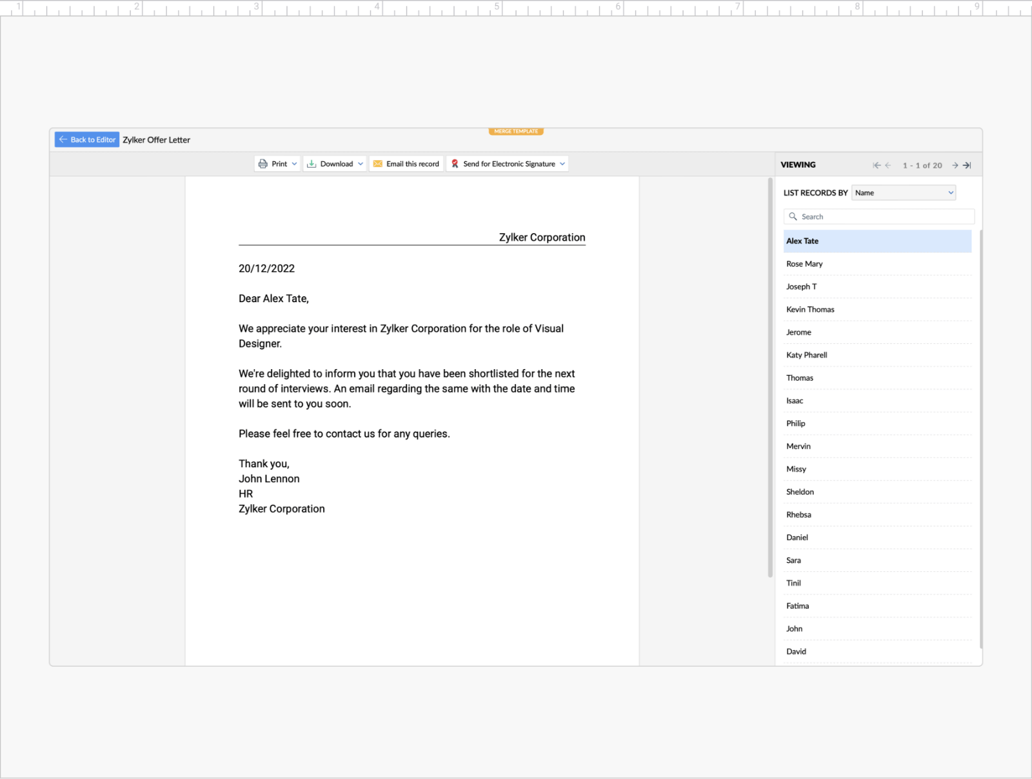The image size is (1032, 779).
Task: Open the Print options dropdown arrow
Action: 294,163
